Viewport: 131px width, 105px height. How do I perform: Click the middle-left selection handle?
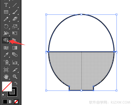click(x=46, y=52)
